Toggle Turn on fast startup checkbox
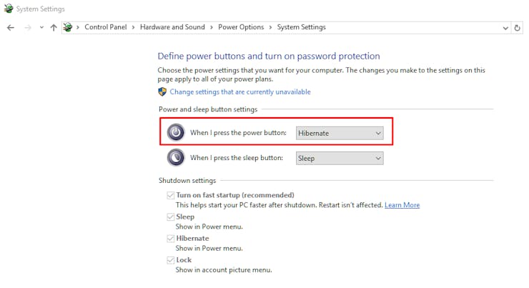 171,195
